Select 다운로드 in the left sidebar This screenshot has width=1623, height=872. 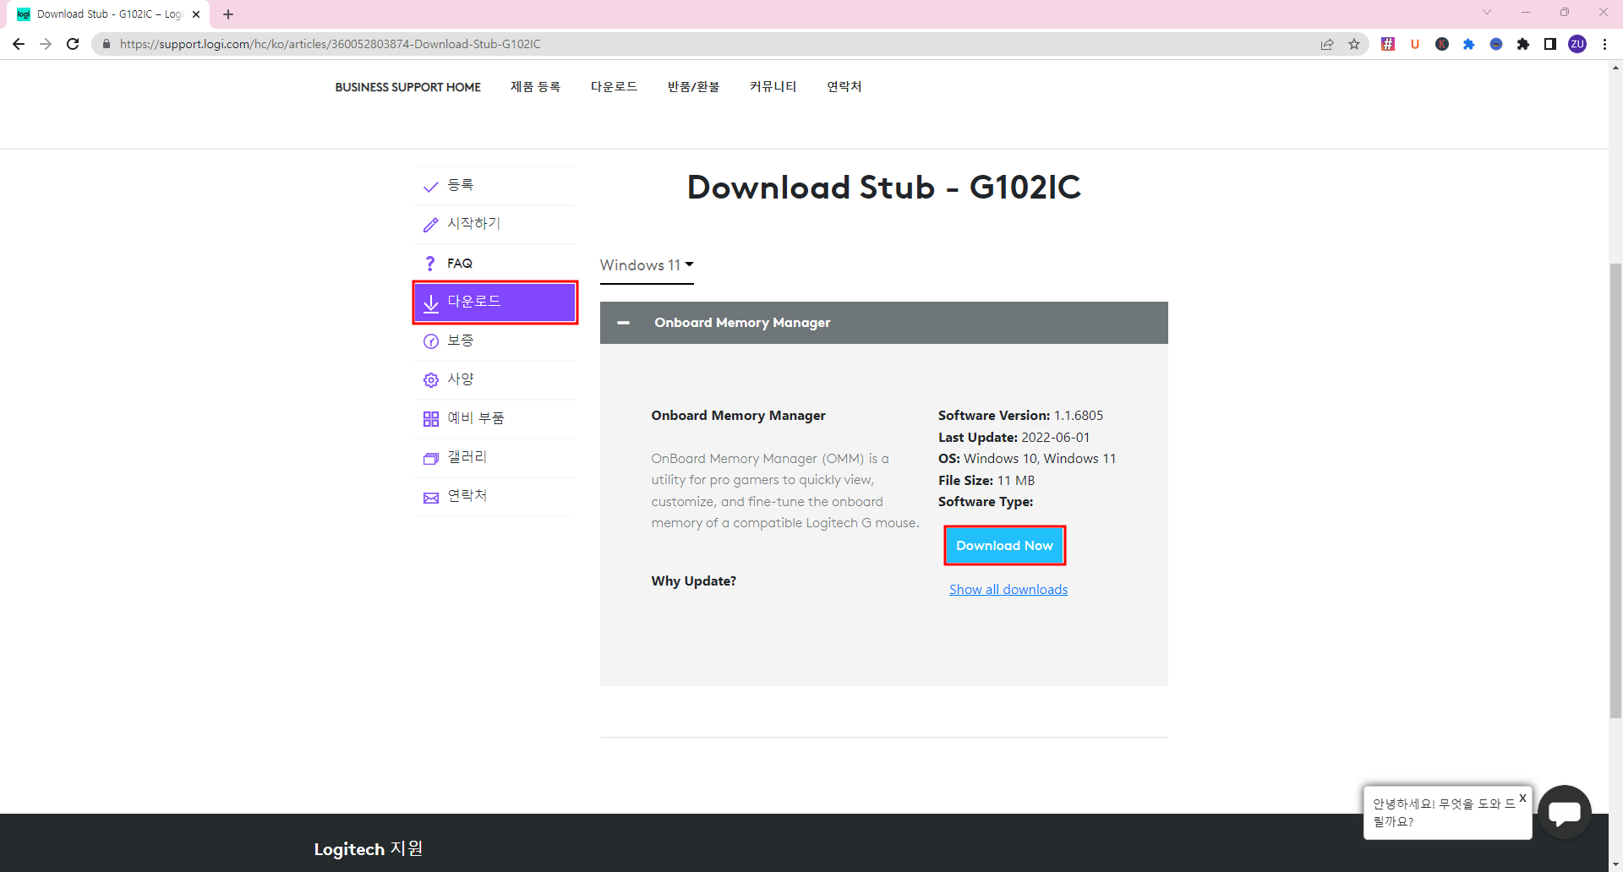[495, 302]
